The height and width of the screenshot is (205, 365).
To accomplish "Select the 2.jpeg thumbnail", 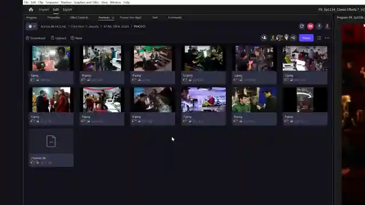I will click(254, 58).
